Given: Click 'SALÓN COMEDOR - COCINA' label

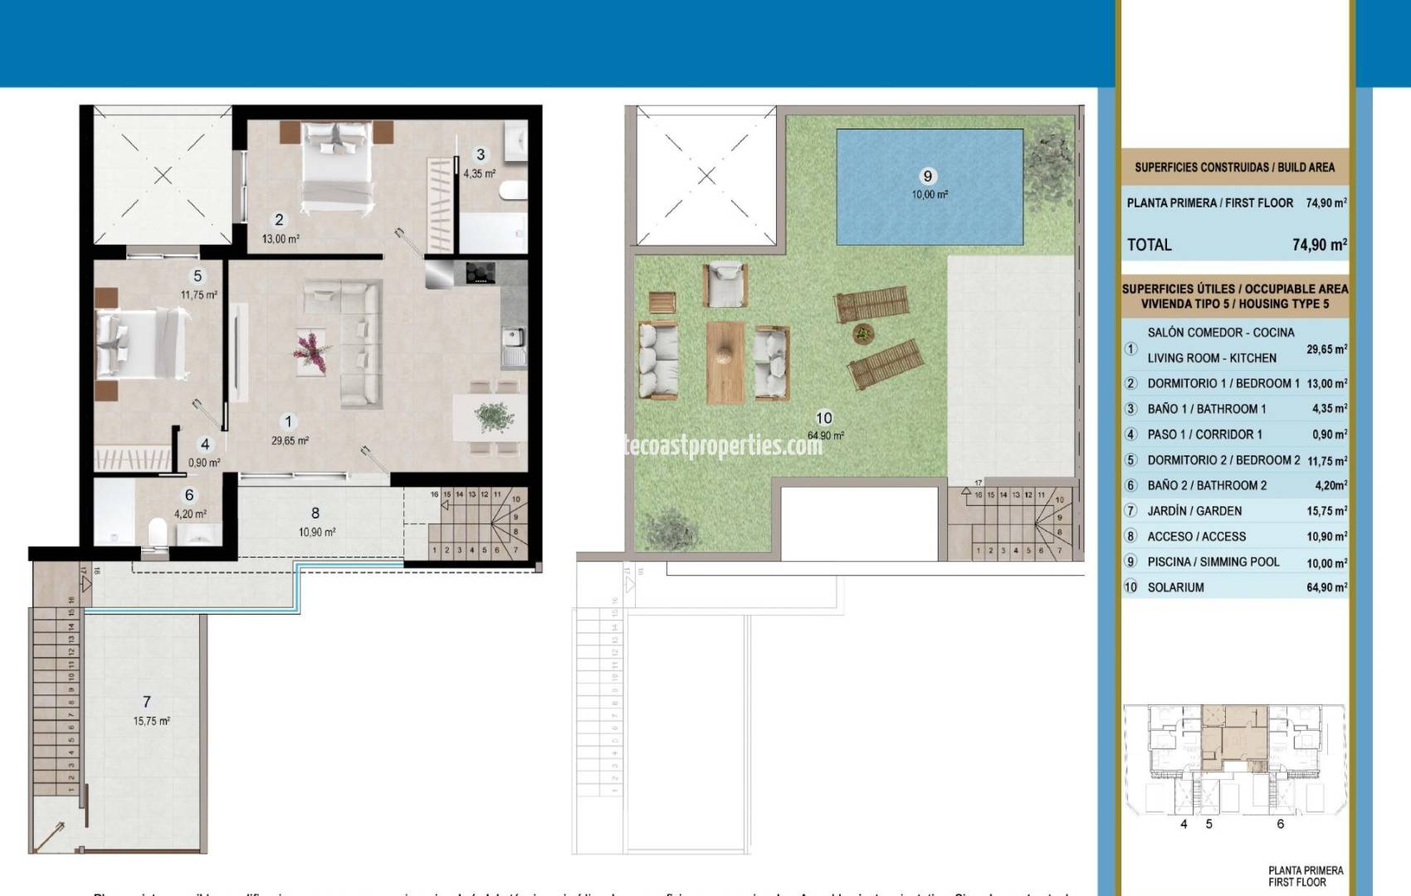Looking at the screenshot, I should (1221, 333).
